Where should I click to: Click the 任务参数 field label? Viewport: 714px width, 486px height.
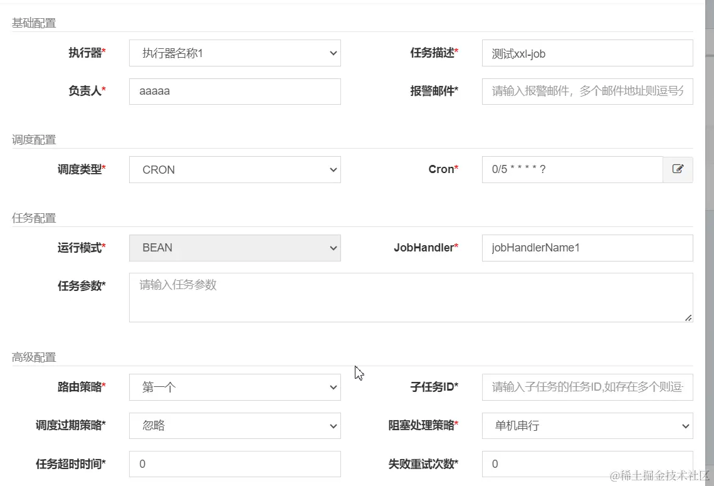pyautogui.click(x=81, y=286)
